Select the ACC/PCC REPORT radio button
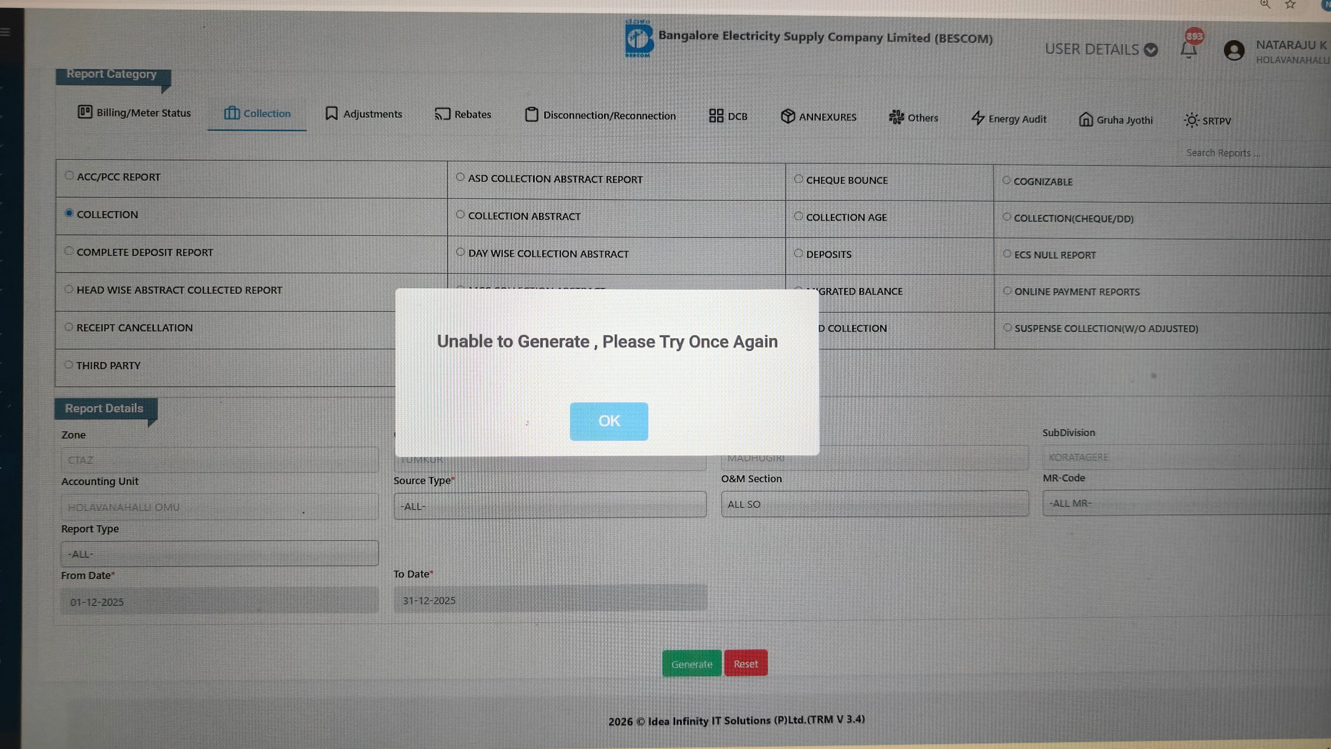 coord(69,175)
